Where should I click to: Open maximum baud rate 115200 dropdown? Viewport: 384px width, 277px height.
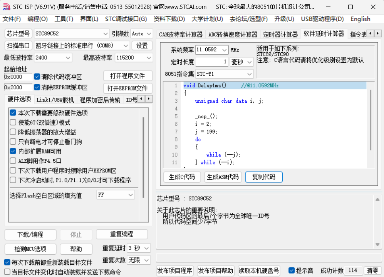click(134, 58)
